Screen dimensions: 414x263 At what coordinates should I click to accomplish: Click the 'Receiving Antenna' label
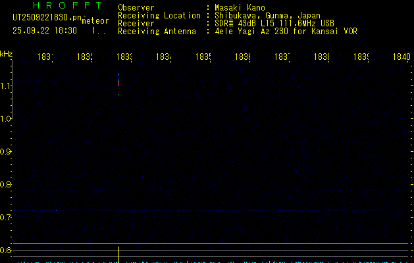pyautogui.click(x=157, y=31)
